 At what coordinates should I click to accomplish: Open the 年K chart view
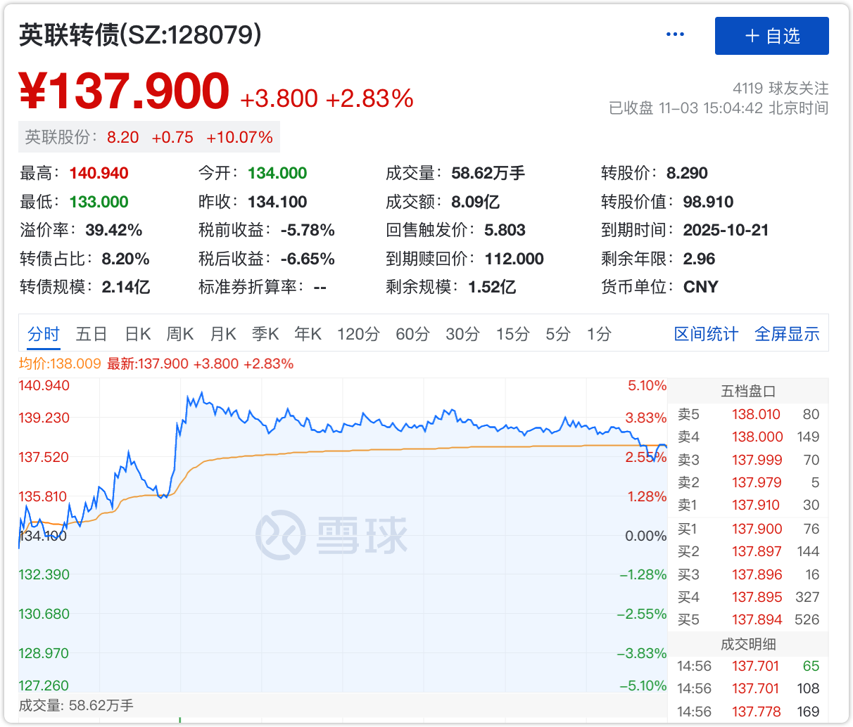tap(308, 334)
